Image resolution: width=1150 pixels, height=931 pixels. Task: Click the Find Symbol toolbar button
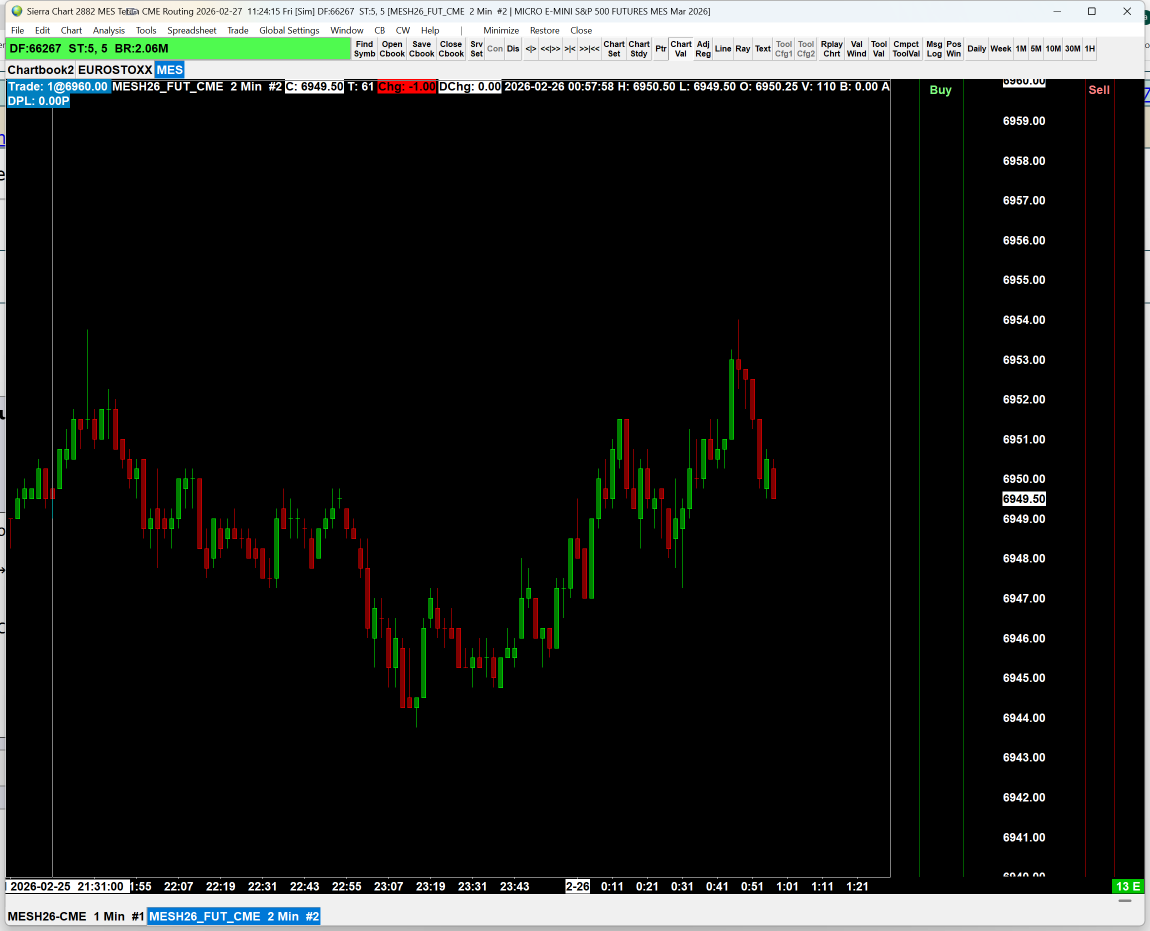click(364, 49)
